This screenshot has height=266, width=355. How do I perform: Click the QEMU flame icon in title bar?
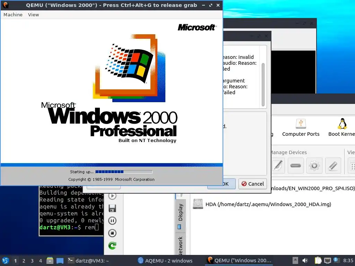[5, 5]
